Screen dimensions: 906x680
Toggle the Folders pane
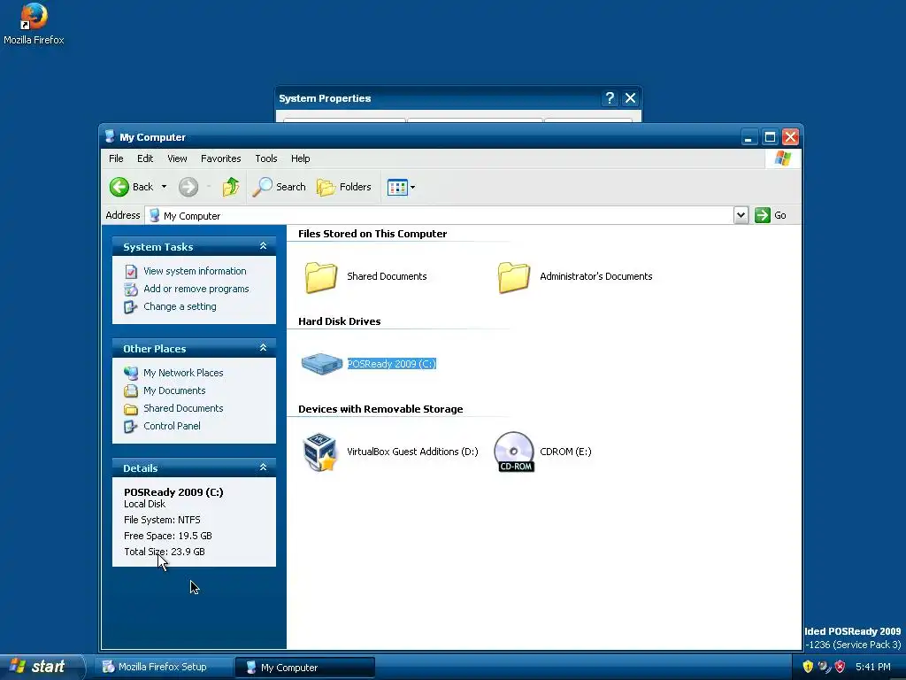click(x=344, y=187)
